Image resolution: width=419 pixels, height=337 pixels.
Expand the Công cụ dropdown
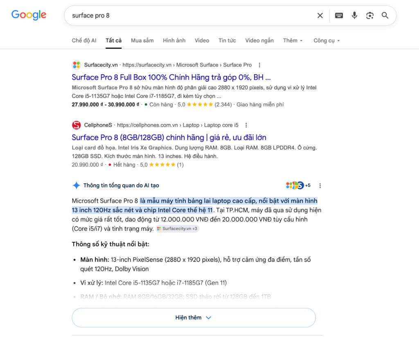[327, 41]
